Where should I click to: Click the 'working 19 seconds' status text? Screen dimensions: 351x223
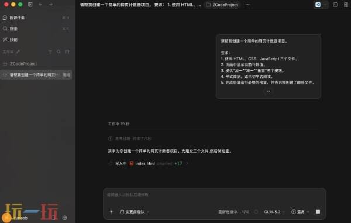[x=119, y=124]
